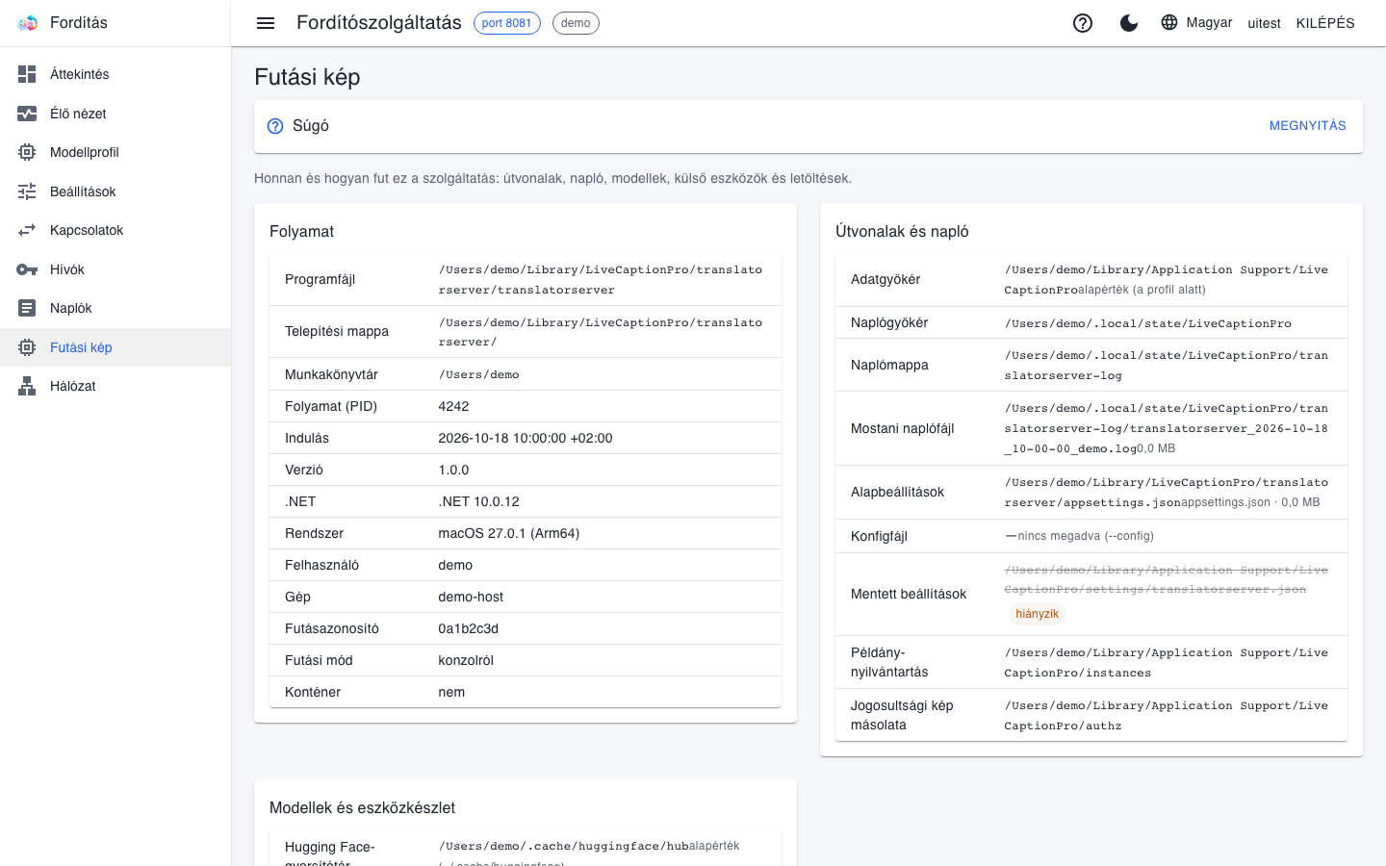The width and height of the screenshot is (1386, 866).
Task: Open the Magyar language selector
Action: [x=1196, y=22]
